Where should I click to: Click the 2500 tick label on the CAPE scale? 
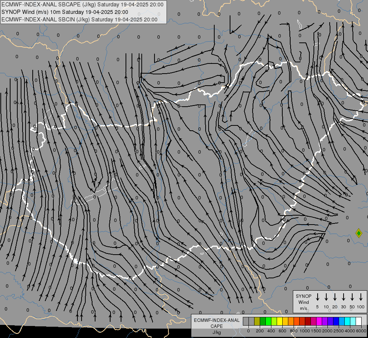338,331
